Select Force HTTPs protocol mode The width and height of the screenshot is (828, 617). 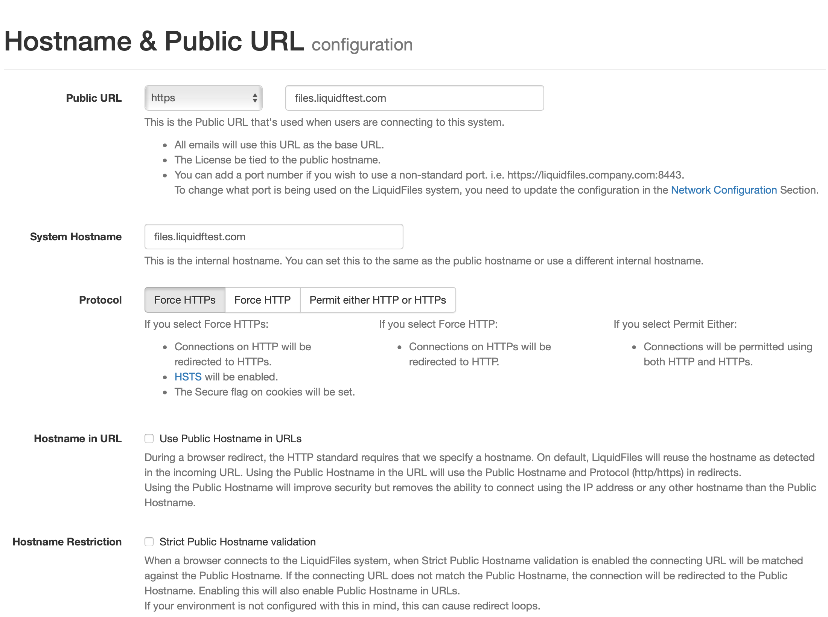(184, 299)
